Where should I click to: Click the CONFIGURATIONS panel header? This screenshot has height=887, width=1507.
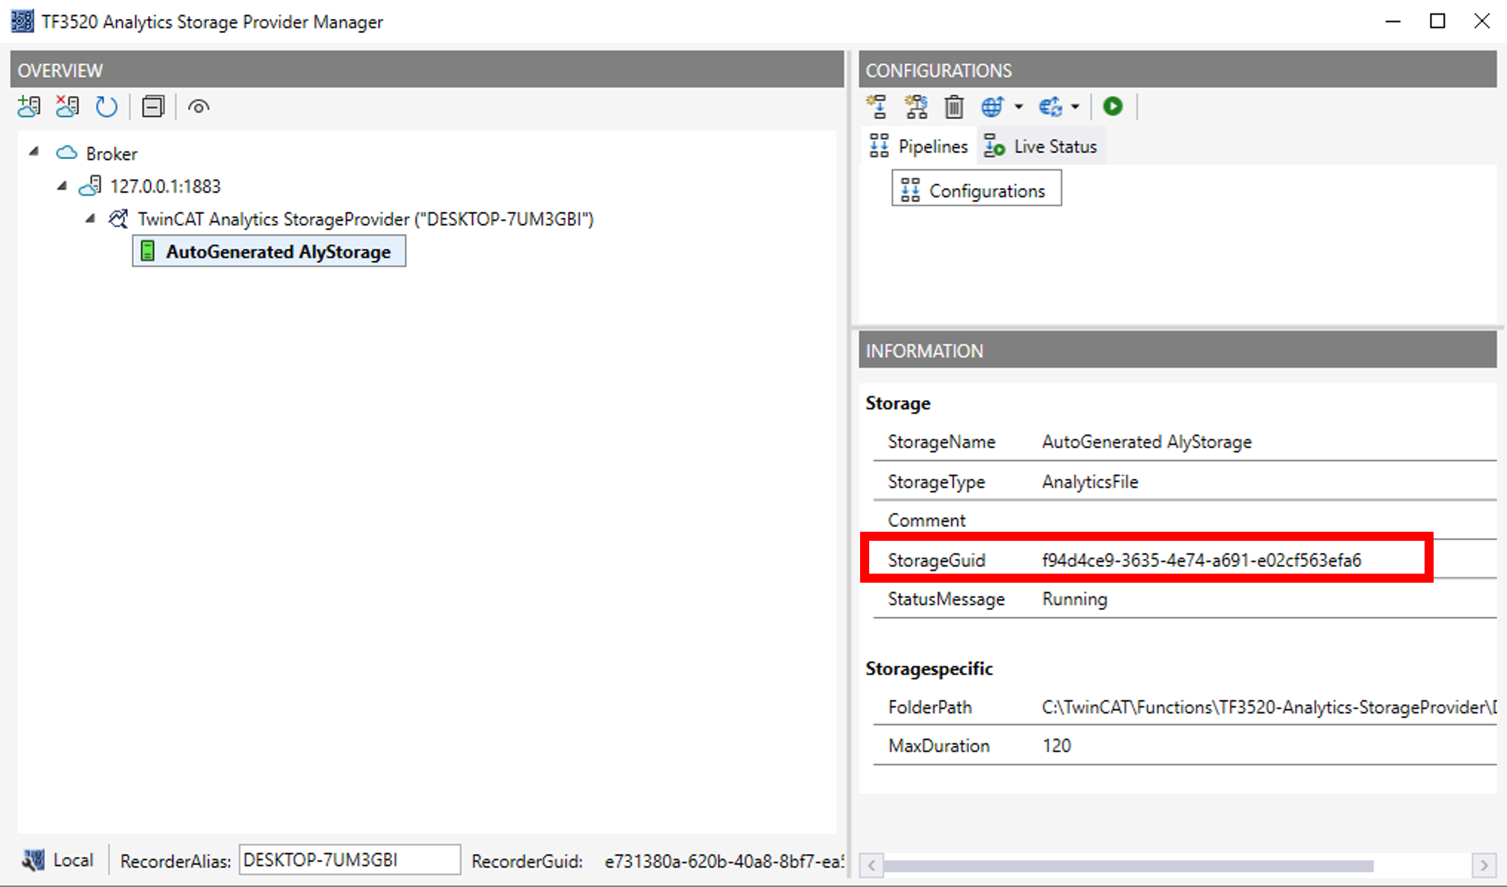click(x=1178, y=70)
